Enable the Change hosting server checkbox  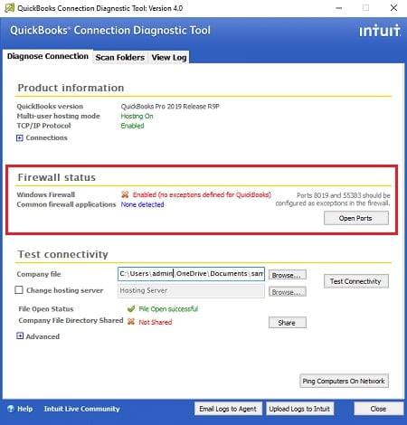pos(19,290)
